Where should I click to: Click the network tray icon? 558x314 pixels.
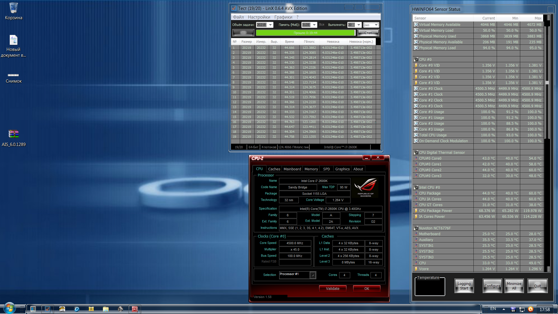(x=522, y=309)
